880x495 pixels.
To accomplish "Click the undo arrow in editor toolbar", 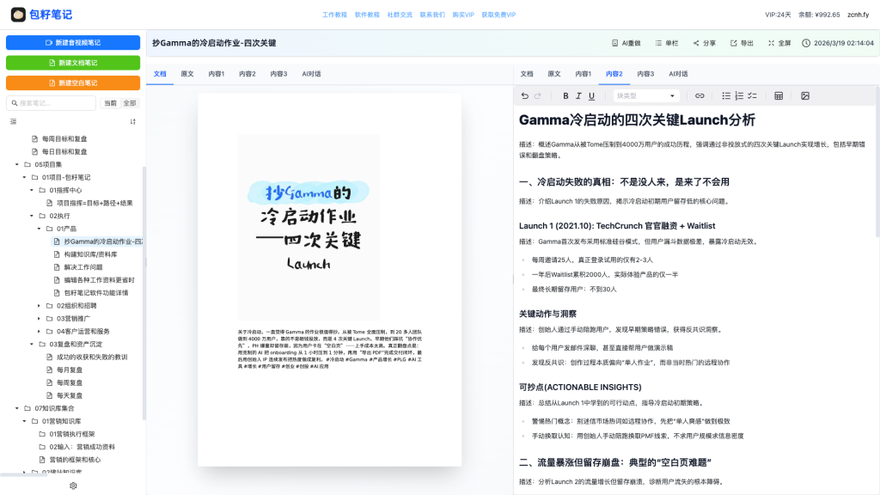I will coord(525,95).
